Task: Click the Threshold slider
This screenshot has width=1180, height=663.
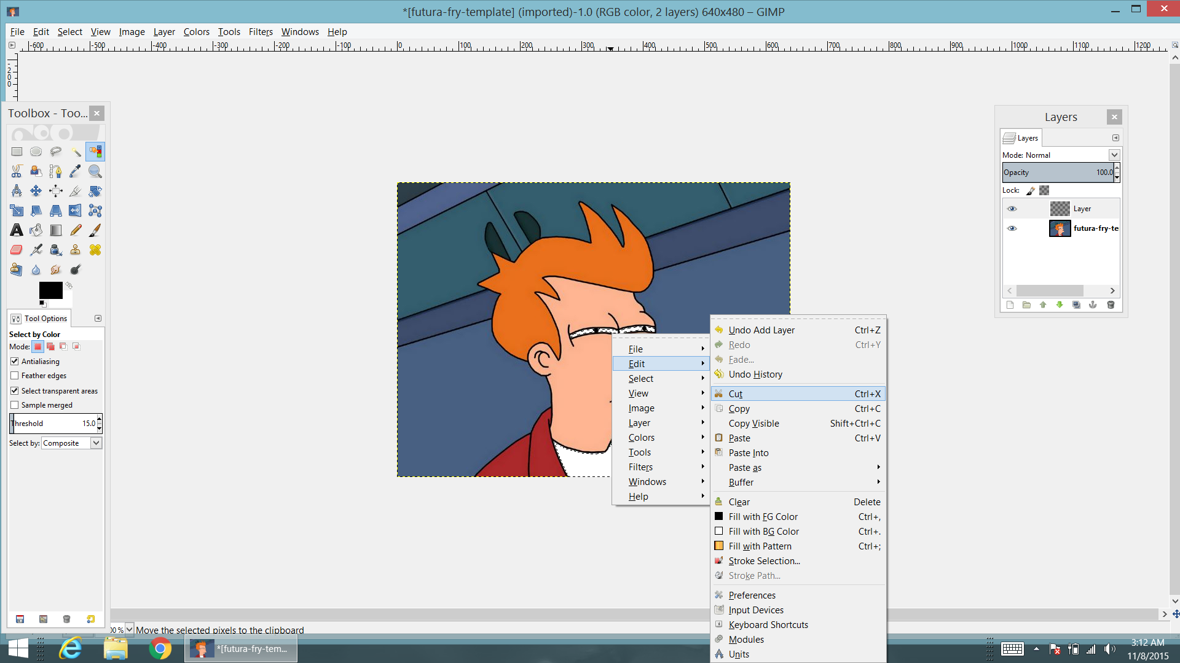Action: (53, 424)
